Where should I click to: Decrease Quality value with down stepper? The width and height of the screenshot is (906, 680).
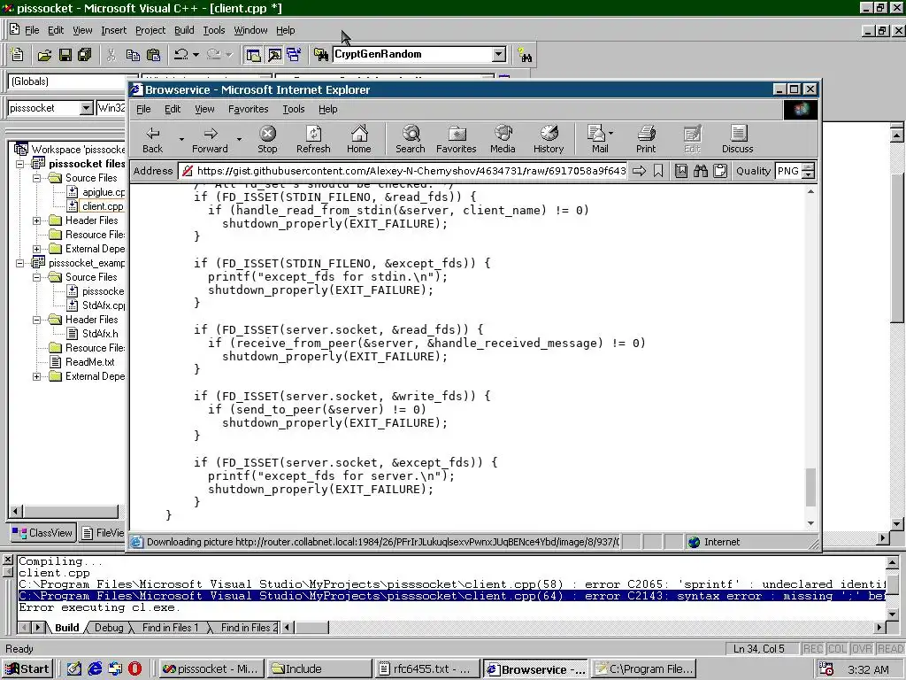pyautogui.click(x=809, y=174)
